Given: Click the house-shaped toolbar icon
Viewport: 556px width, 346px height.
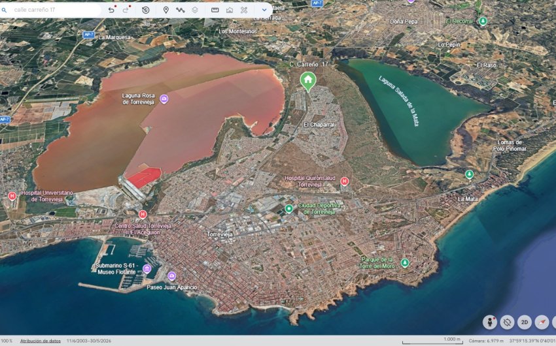Looking at the screenshot, I should tap(230, 10).
